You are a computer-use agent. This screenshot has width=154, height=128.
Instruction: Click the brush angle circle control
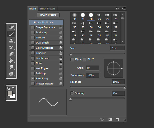[114, 68]
